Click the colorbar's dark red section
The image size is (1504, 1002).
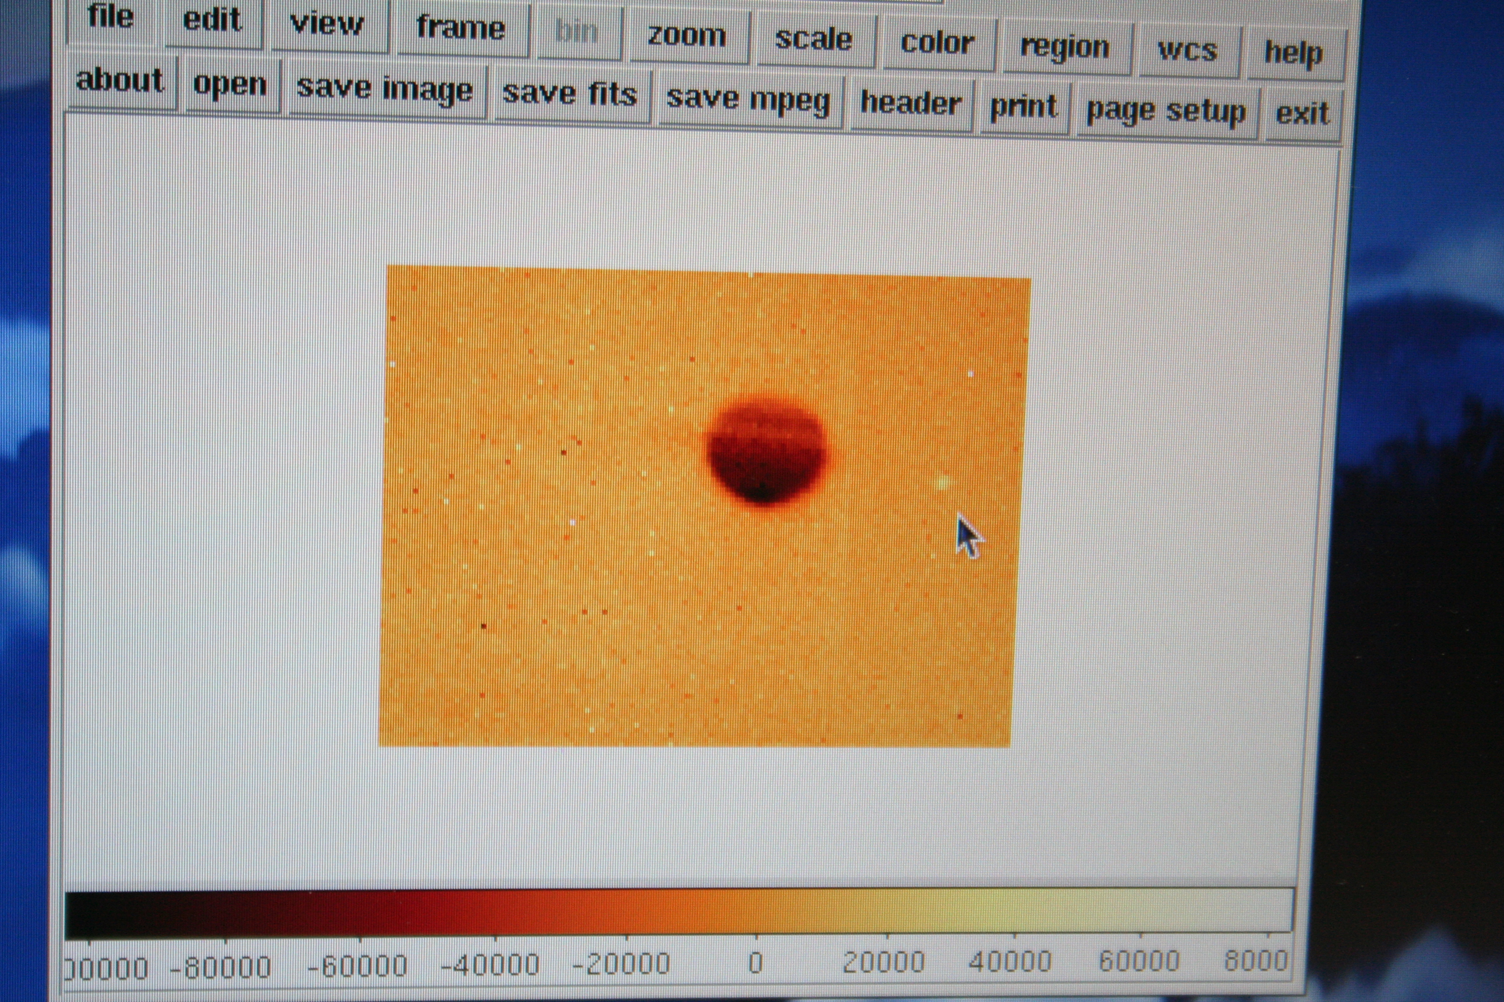click(358, 914)
